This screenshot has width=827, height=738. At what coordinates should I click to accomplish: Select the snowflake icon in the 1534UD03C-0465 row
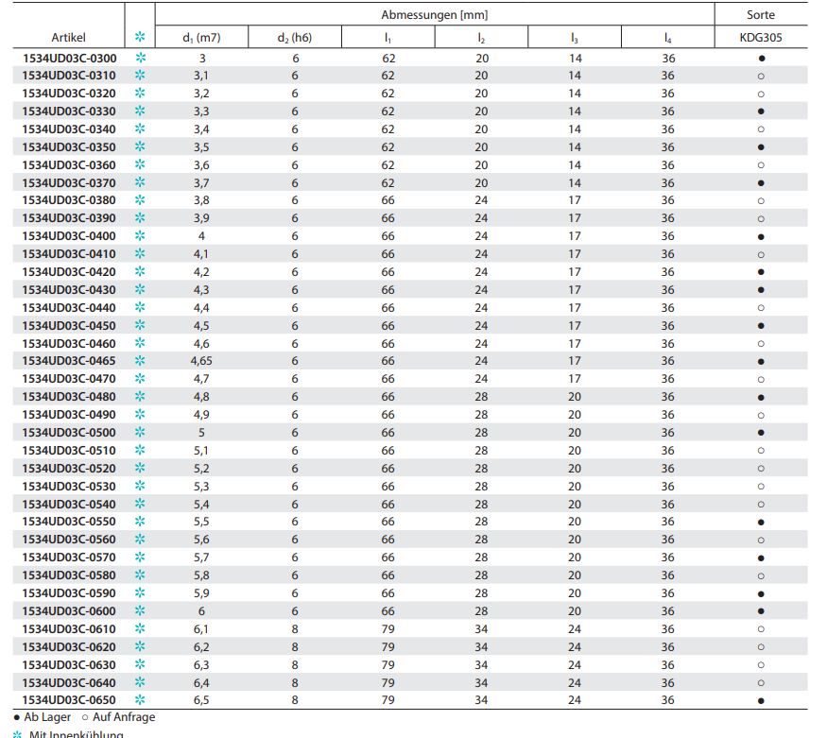[140, 361]
